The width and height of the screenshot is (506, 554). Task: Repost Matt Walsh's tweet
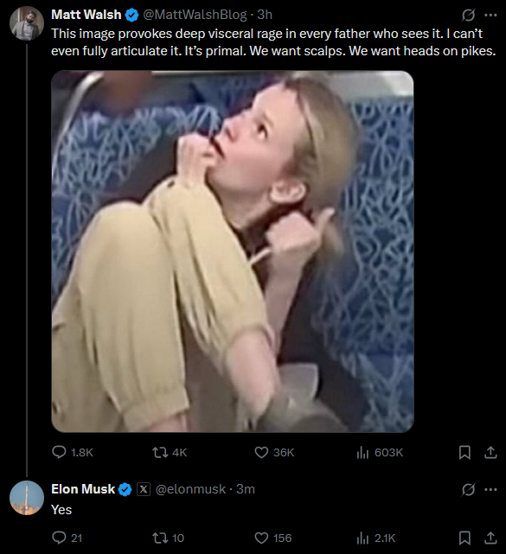(170, 452)
